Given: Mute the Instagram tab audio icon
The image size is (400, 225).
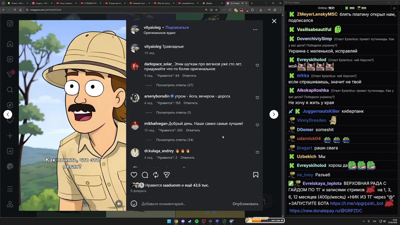Looking at the screenshot, I should 242,3.
